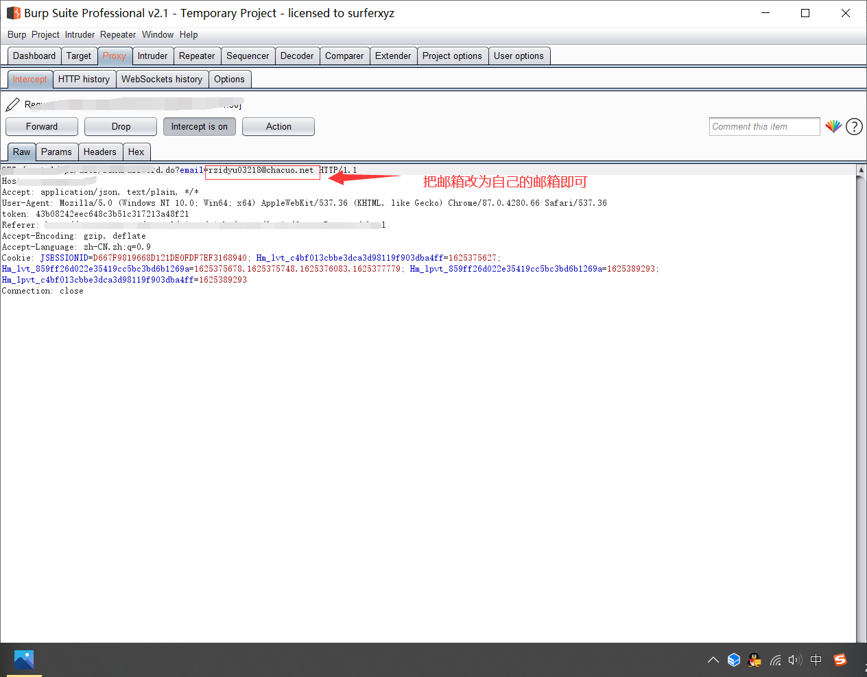The image size is (867, 677).
Task: Switch to the Repeater tool tab
Action: [197, 56]
